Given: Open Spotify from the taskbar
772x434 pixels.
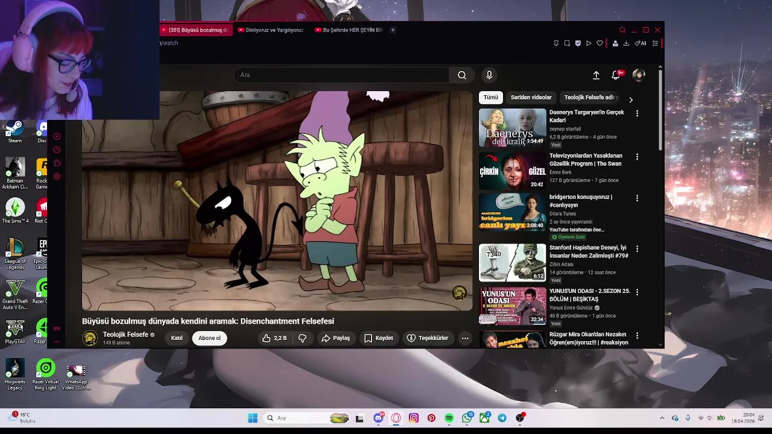Looking at the screenshot, I should [x=449, y=418].
